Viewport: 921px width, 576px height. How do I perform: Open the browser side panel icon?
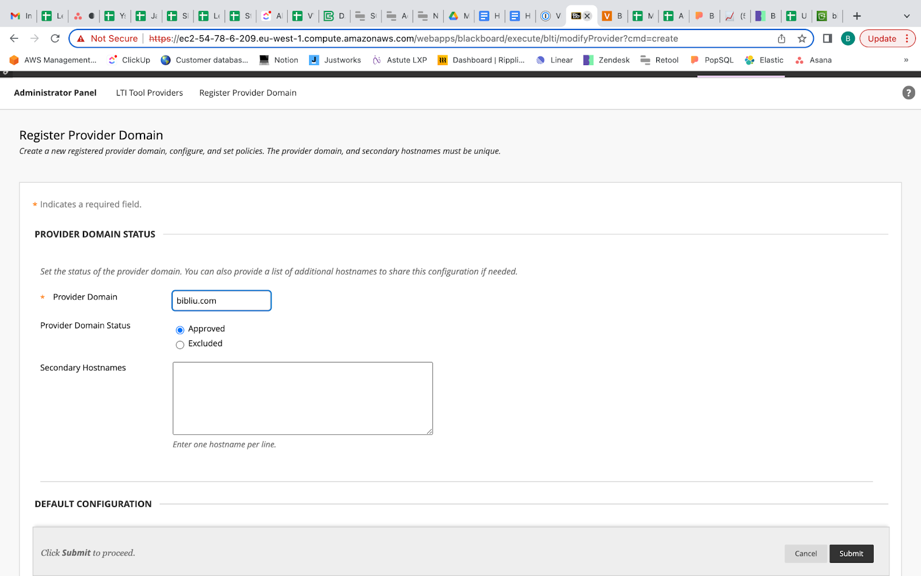pyautogui.click(x=827, y=39)
